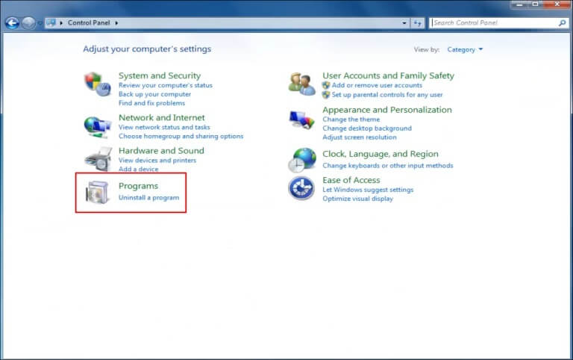Viewport: 573px width, 360px height.
Task: Open the address bar history dropdown arrow
Action: 404,23
